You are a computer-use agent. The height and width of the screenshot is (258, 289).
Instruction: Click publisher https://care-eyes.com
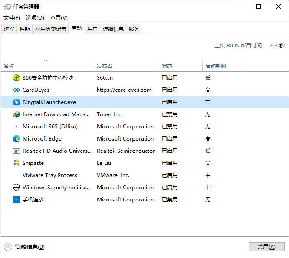pyautogui.click(x=124, y=90)
